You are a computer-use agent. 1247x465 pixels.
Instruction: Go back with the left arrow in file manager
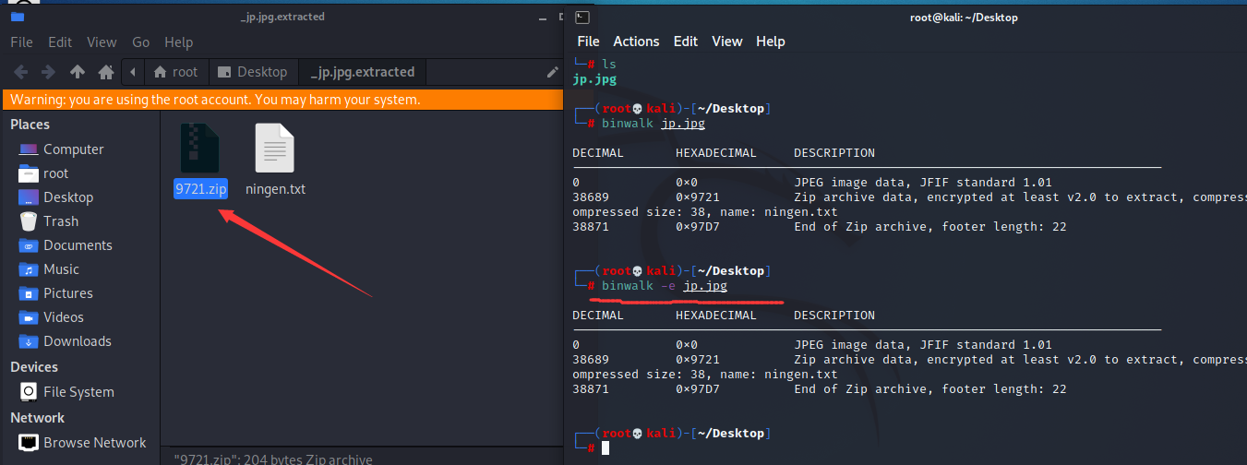click(x=20, y=72)
